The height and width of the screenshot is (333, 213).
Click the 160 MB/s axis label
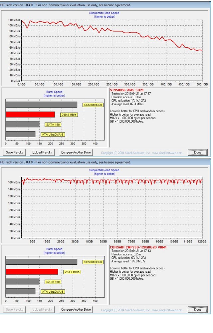(x=14, y=182)
